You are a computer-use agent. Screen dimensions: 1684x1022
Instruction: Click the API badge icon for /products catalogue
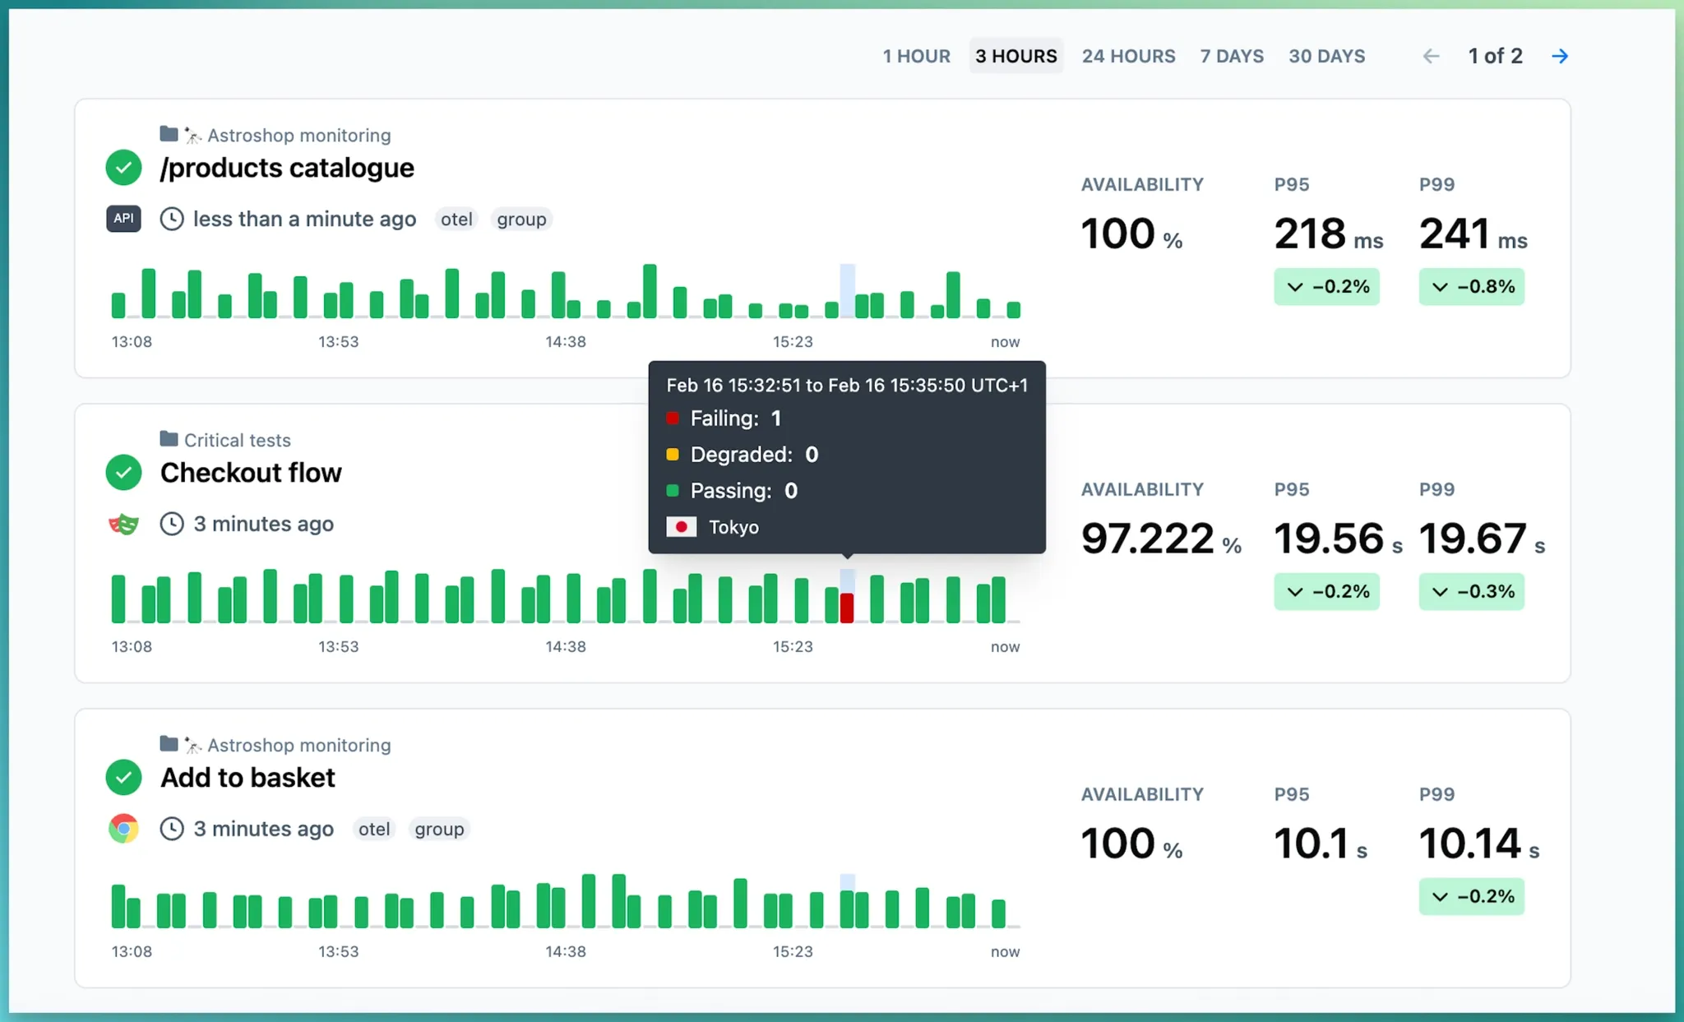point(123,219)
